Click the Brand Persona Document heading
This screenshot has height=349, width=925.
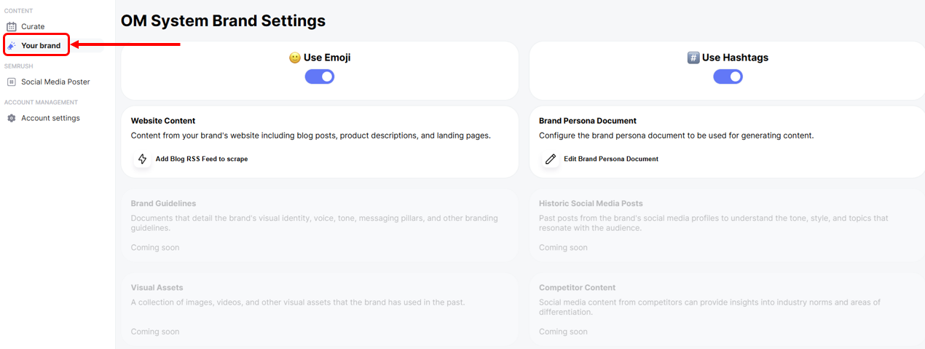(x=588, y=121)
